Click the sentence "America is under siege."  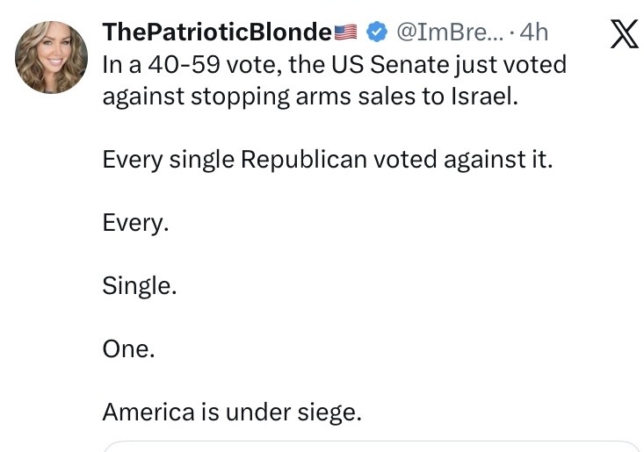pos(232,411)
